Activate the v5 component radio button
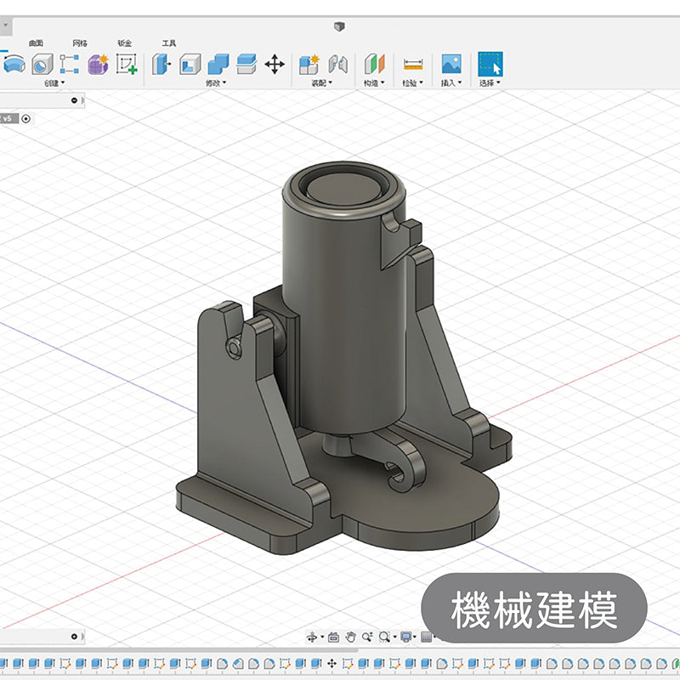 pyautogui.click(x=26, y=118)
